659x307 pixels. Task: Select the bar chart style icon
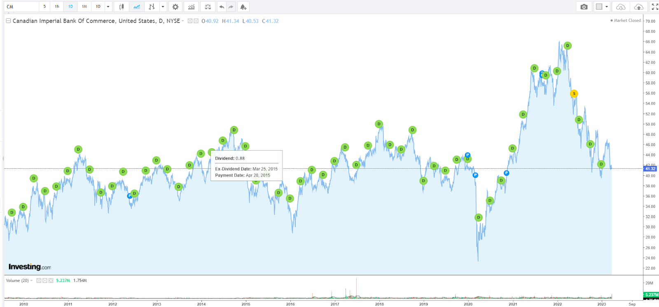[x=152, y=7]
